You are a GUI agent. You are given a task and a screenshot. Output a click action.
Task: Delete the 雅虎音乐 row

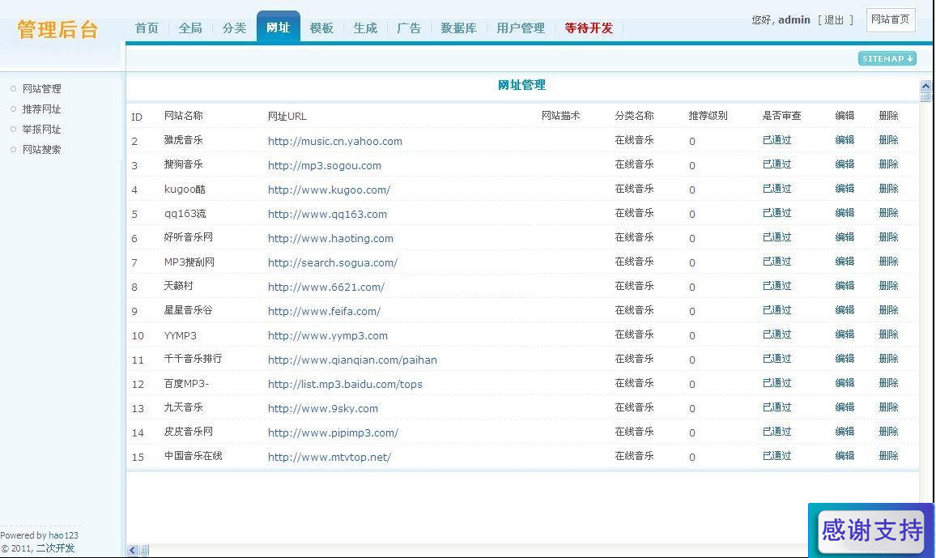coord(888,140)
